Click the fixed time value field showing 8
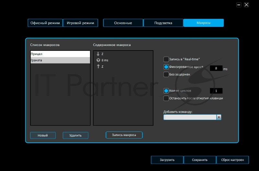This screenshot has height=171, width=259. (x=216, y=68)
